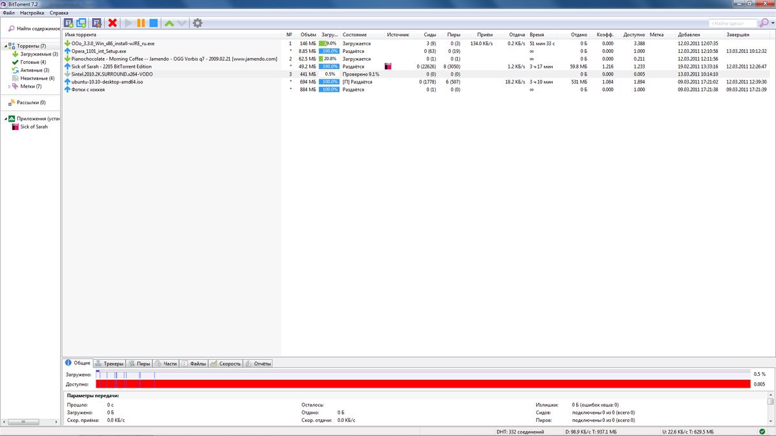Sort by the Добавлен column header
The width and height of the screenshot is (776, 436).
point(700,34)
